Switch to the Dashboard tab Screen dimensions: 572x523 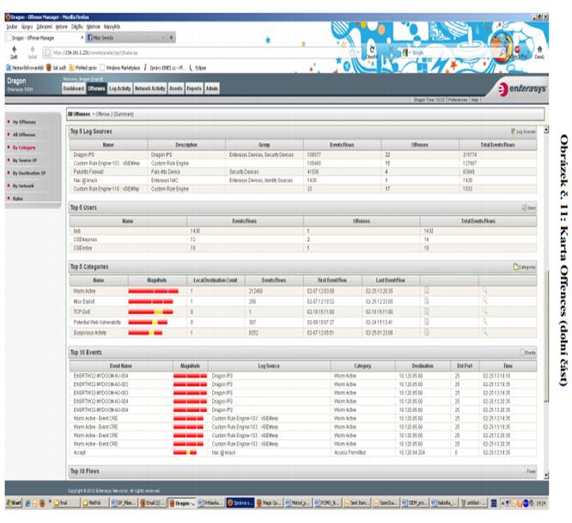tap(74, 89)
